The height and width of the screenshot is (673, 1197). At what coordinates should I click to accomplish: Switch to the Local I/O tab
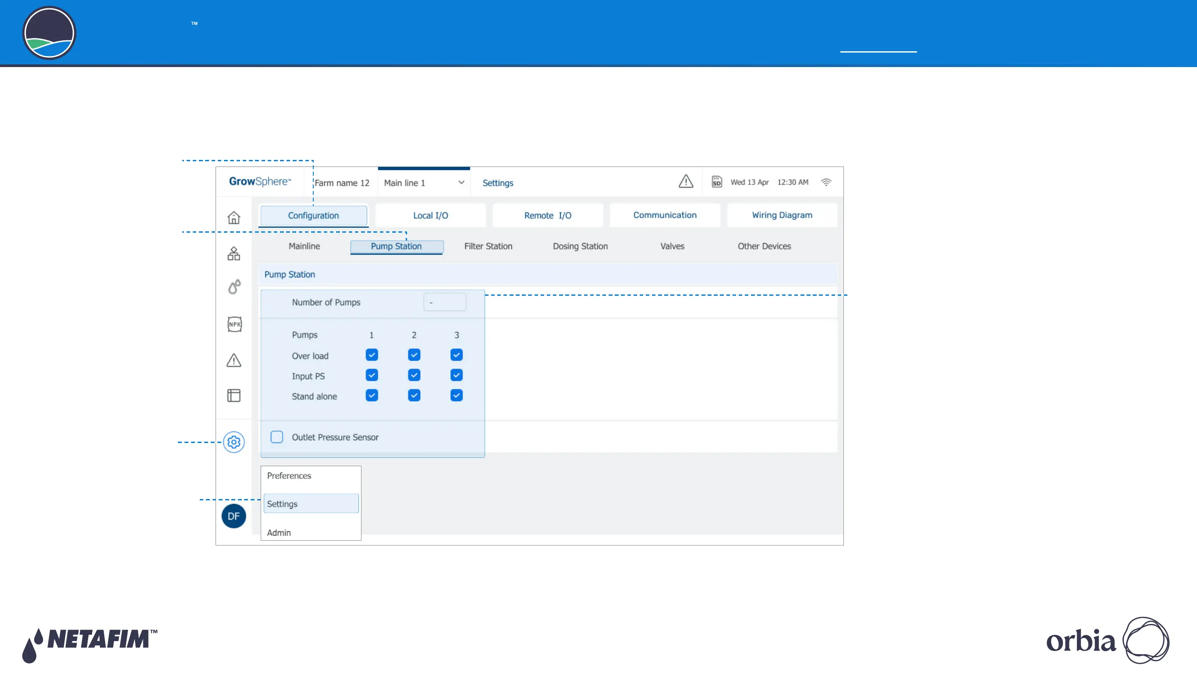431,215
